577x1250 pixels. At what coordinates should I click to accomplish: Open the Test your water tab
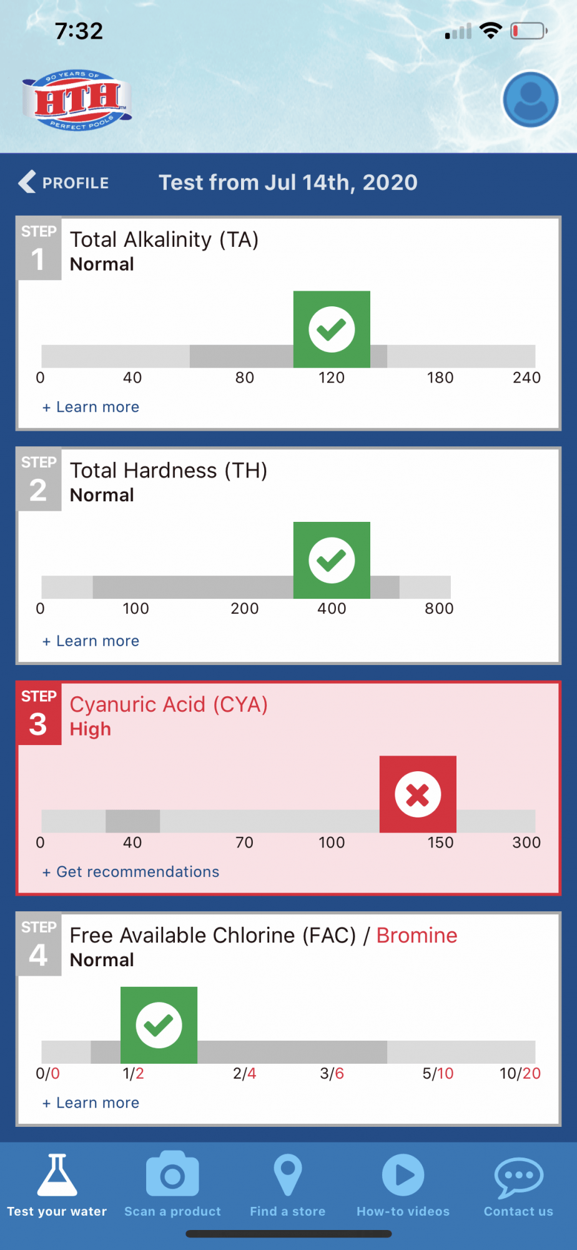click(57, 1185)
